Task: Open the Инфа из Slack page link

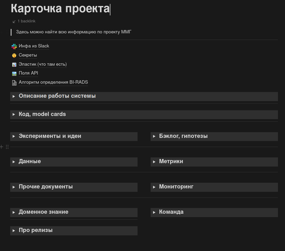Action: [x=34, y=46]
